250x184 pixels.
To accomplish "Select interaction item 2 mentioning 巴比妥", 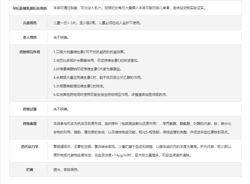I will pyautogui.click(x=96, y=61).
